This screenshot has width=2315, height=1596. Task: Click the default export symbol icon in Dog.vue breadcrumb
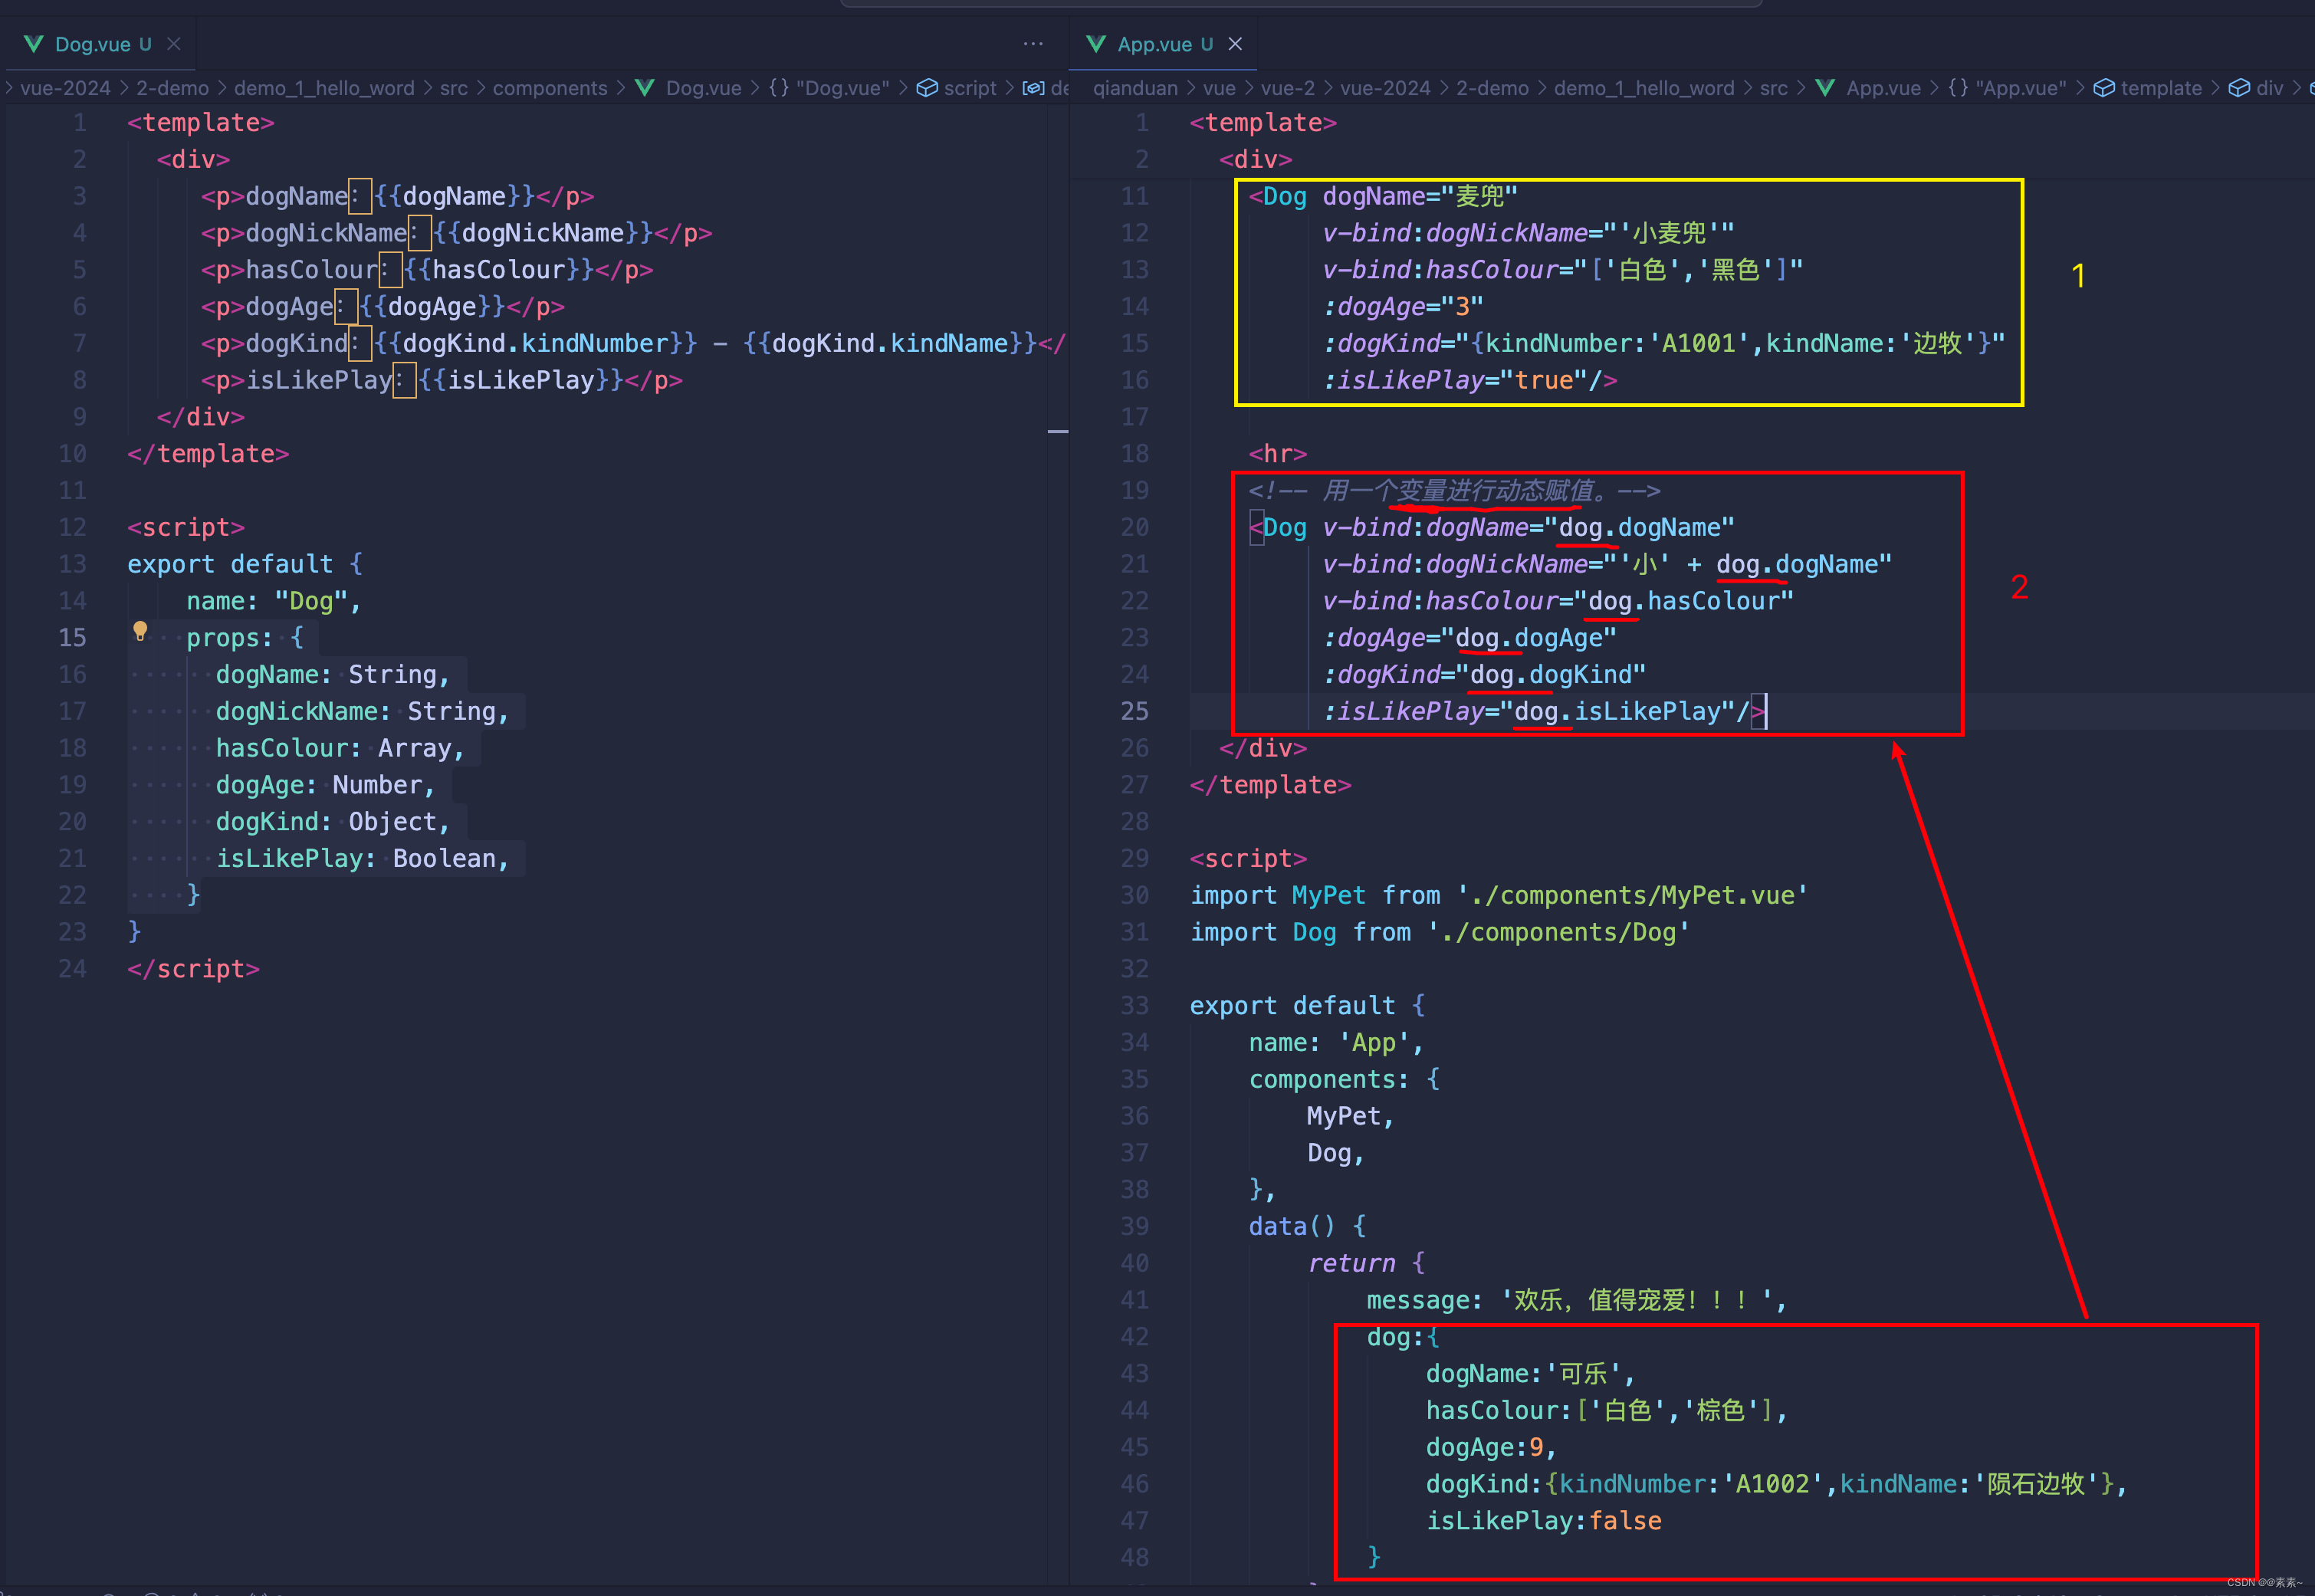point(1035,88)
